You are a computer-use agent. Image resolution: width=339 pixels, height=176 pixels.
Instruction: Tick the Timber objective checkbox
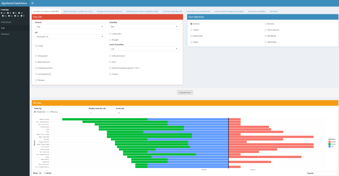coord(191,30)
